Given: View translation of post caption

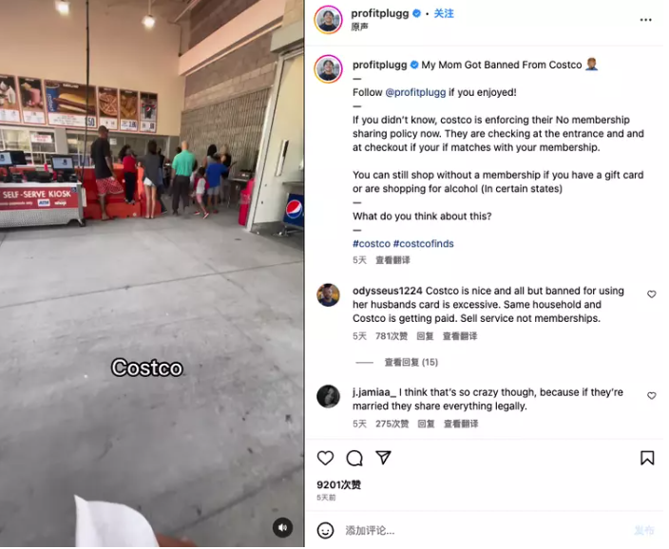Looking at the screenshot, I should [x=392, y=260].
